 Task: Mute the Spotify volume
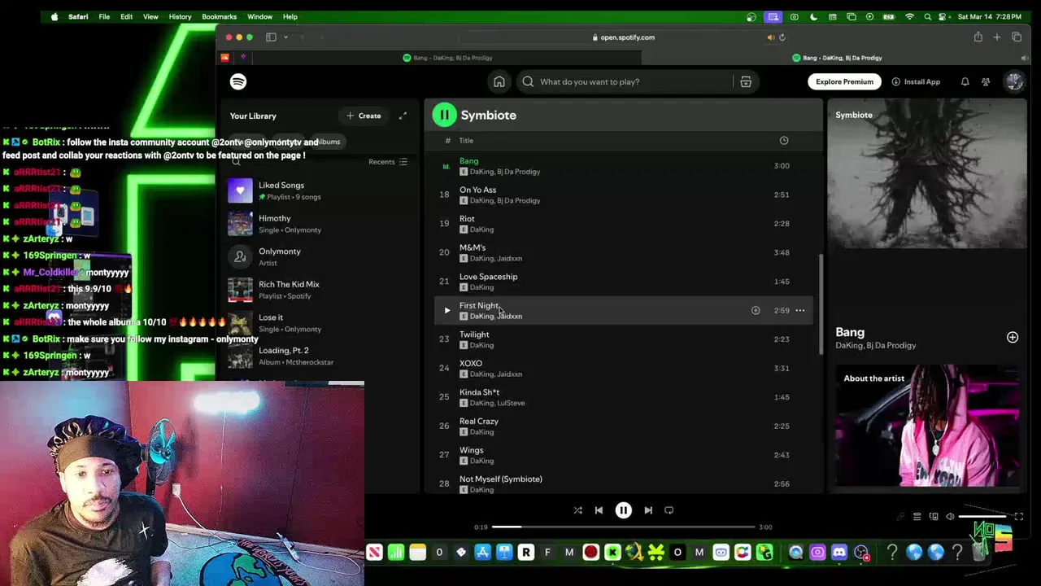950,517
